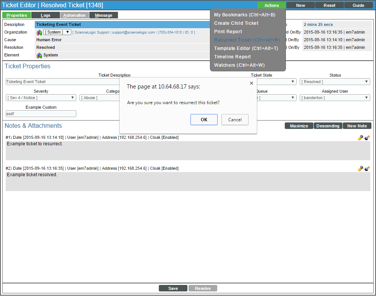Expand the Status Resolved dropdown
Image resolution: width=376 pixels, height=296 pixels.
point(335,82)
